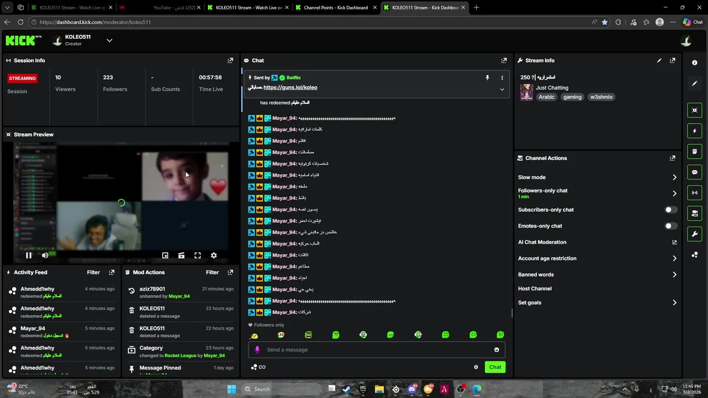This screenshot has width=708, height=398.
Task: Open a new browser tab
Action: [476, 8]
